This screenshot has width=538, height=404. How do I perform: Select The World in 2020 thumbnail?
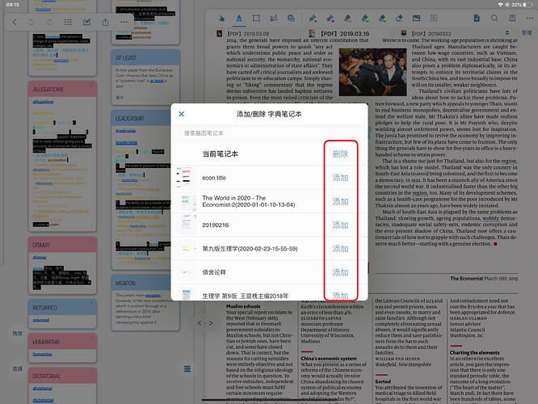pos(187,201)
